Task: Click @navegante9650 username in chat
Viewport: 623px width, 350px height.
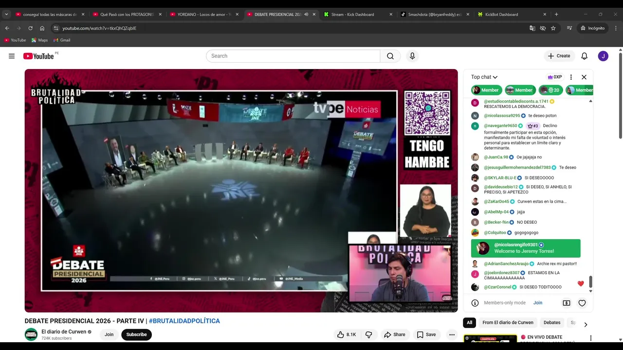Action: tap(500, 126)
